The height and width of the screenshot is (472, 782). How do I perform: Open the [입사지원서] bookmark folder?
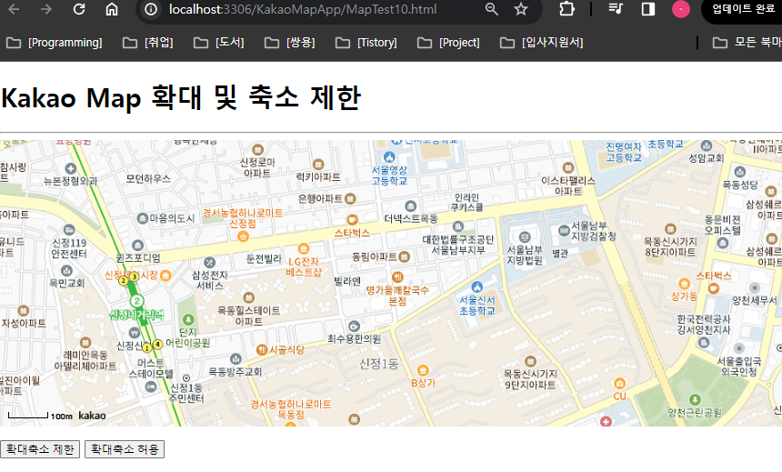point(542,43)
